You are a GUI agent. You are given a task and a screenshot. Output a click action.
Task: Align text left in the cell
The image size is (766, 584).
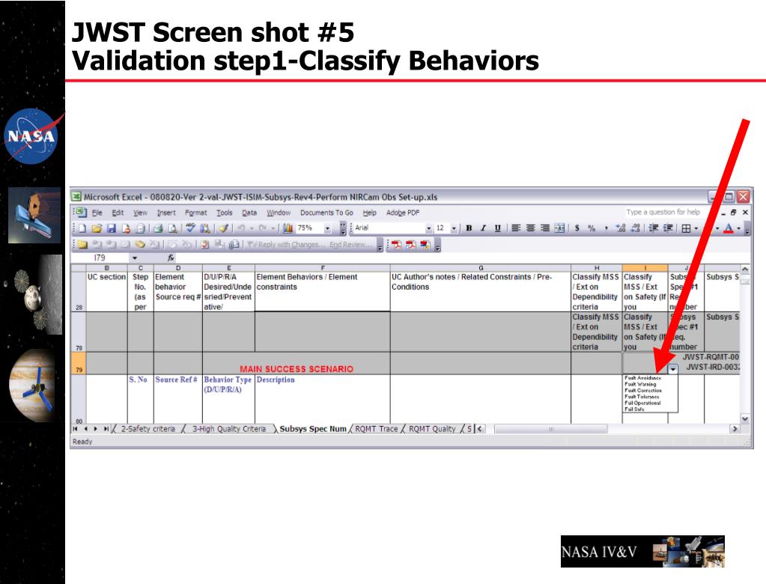click(516, 228)
